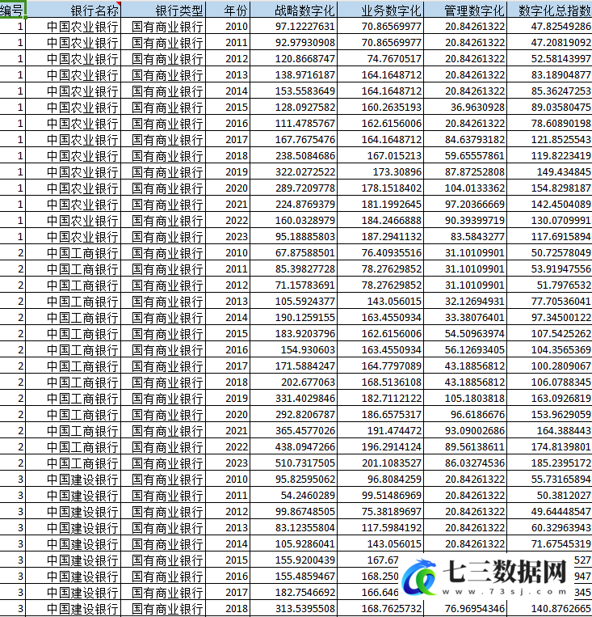The width and height of the screenshot is (592, 617).
Task: Click the cell with value 186.6575317
Action: [x=380, y=414]
